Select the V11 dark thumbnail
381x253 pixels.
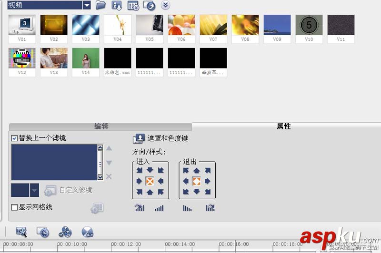[x=341, y=25]
